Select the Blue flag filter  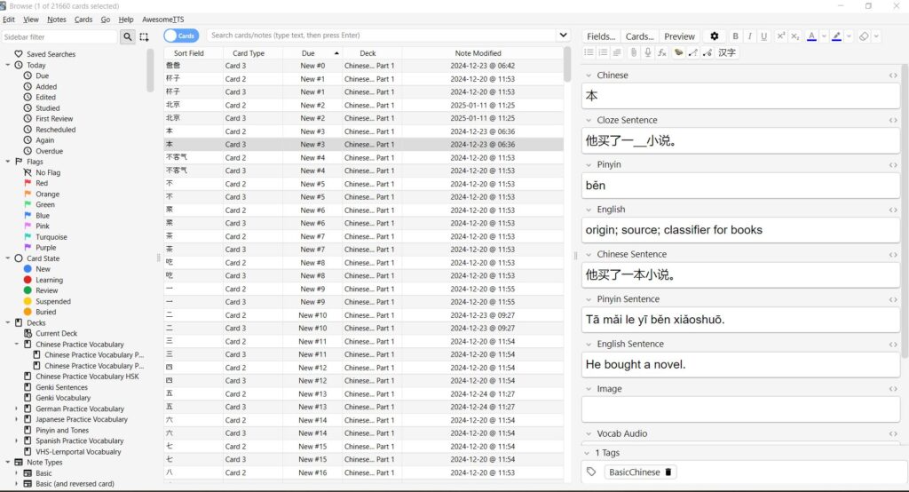point(43,215)
